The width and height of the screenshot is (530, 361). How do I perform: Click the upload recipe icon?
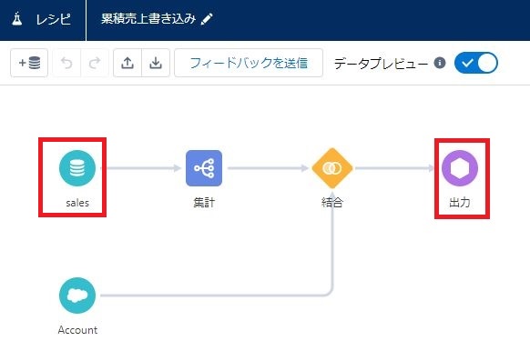pos(127,63)
